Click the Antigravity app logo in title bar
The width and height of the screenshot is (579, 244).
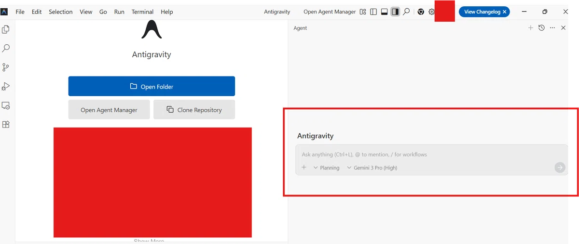[4, 12]
